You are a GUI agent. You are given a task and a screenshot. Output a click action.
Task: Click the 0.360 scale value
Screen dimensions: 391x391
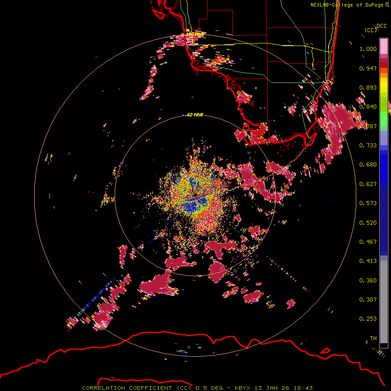click(x=368, y=281)
